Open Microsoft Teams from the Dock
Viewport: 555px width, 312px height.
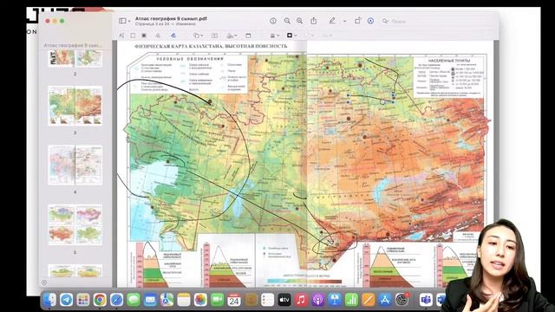click(x=426, y=300)
